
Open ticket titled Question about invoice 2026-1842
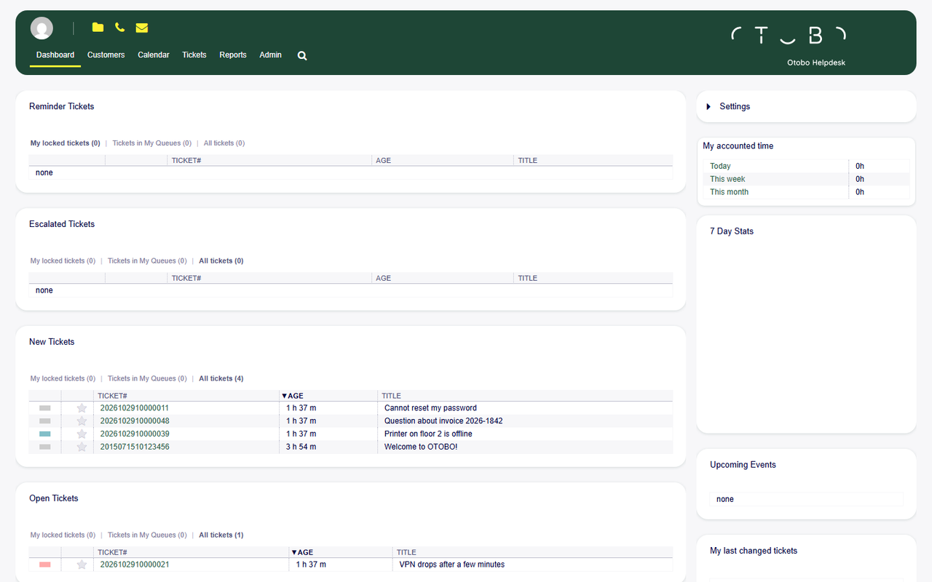443,421
